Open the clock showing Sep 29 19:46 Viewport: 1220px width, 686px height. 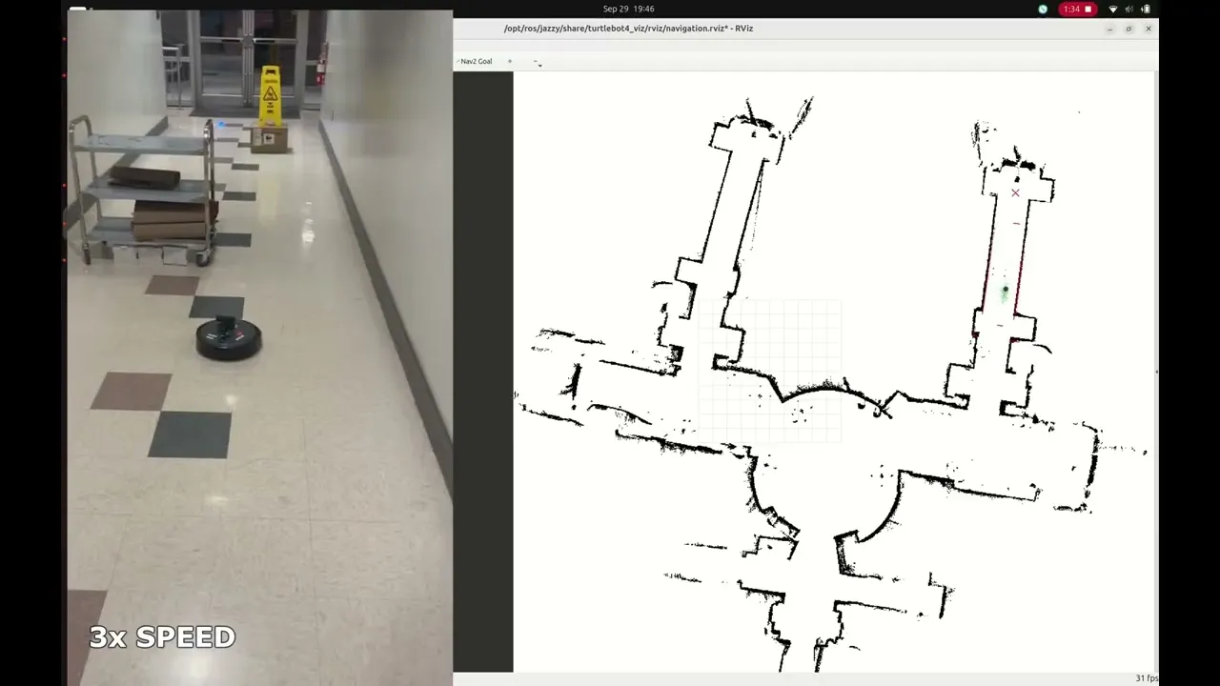[x=628, y=9]
